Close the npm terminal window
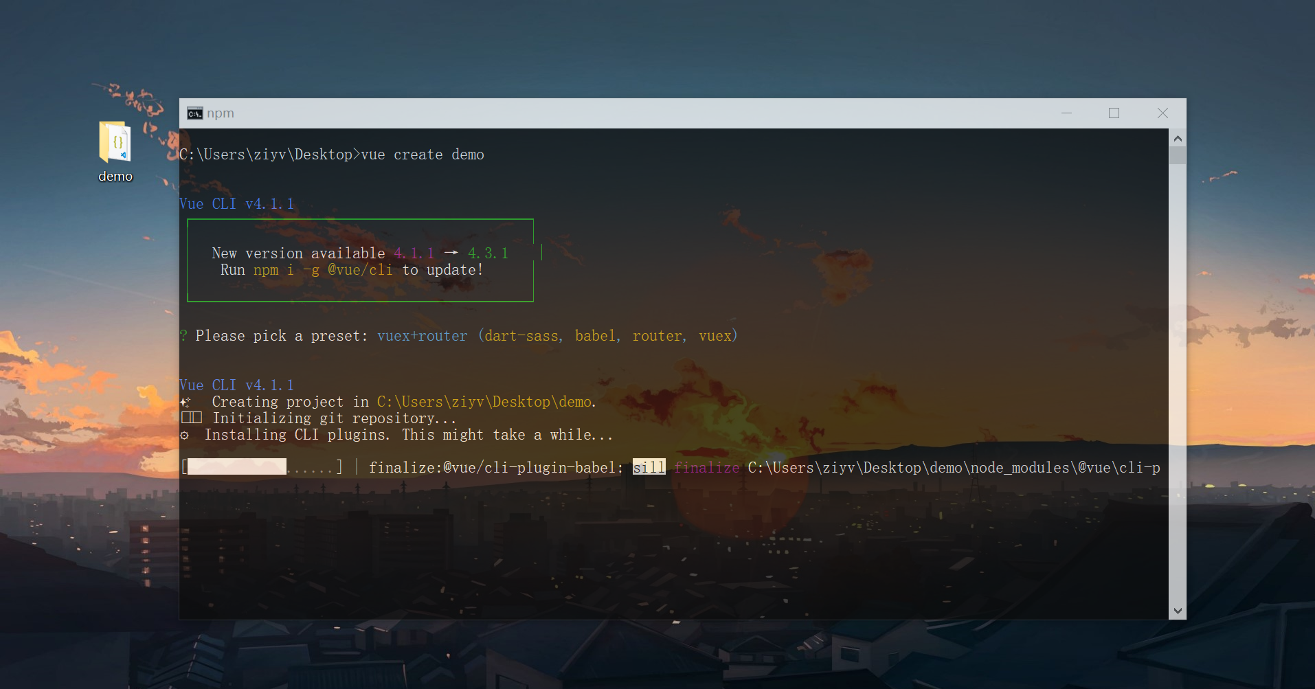This screenshot has width=1315, height=689. coord(1162,113)
